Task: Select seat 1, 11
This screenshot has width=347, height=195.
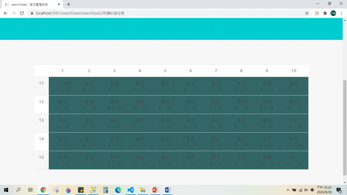Action: [x=62, y=86]
